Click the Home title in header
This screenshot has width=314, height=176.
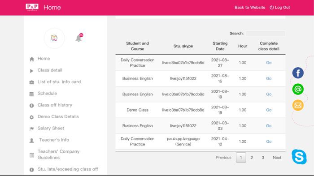[52, 8]
